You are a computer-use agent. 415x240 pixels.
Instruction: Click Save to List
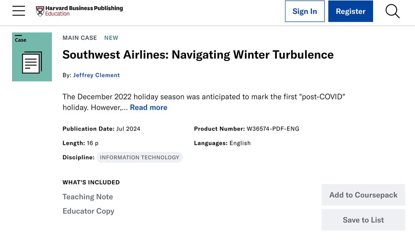point(363,220)
